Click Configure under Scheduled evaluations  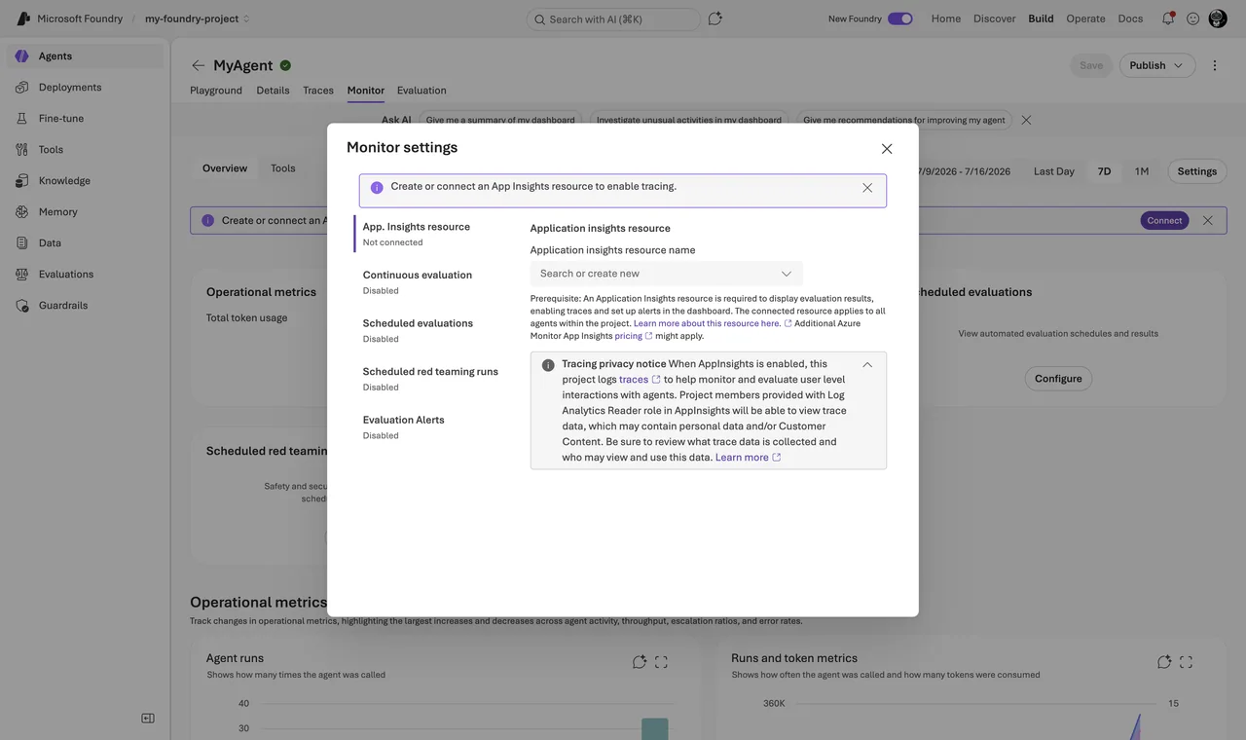pyautogui.click(x=1058, y=379)
